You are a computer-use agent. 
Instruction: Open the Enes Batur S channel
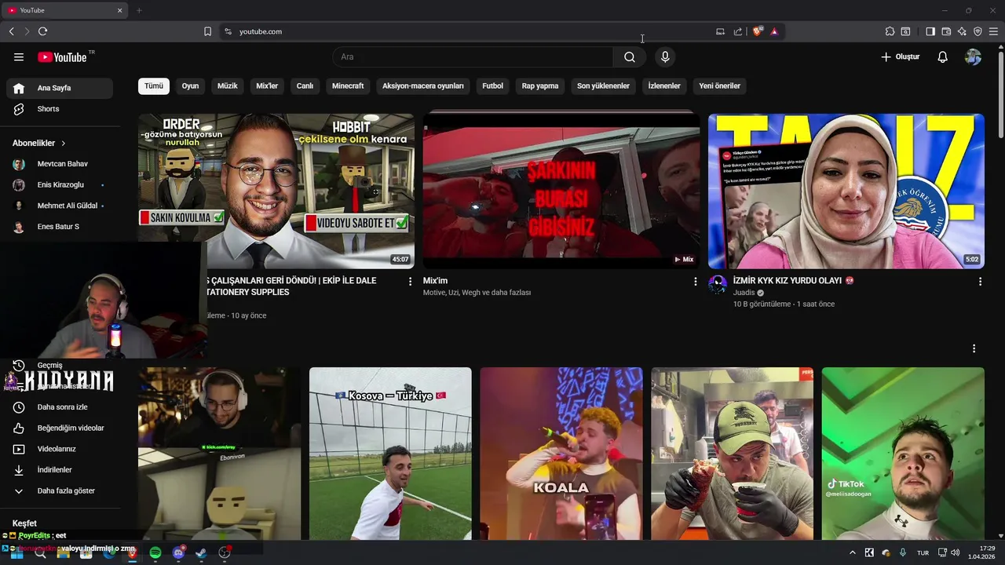(60, 227)
